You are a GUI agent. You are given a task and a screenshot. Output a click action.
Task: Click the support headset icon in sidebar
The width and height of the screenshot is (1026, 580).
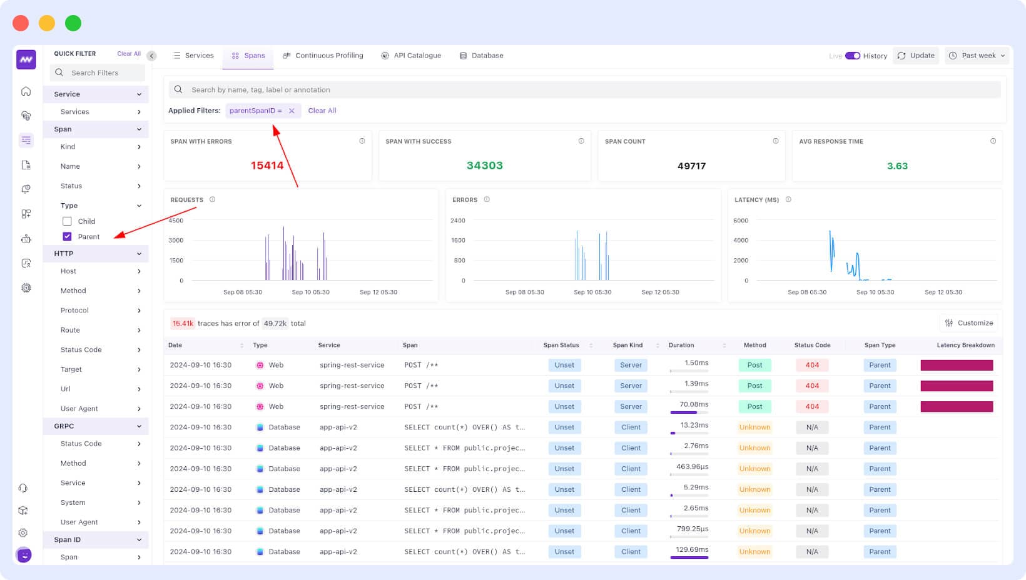(23, 488)
